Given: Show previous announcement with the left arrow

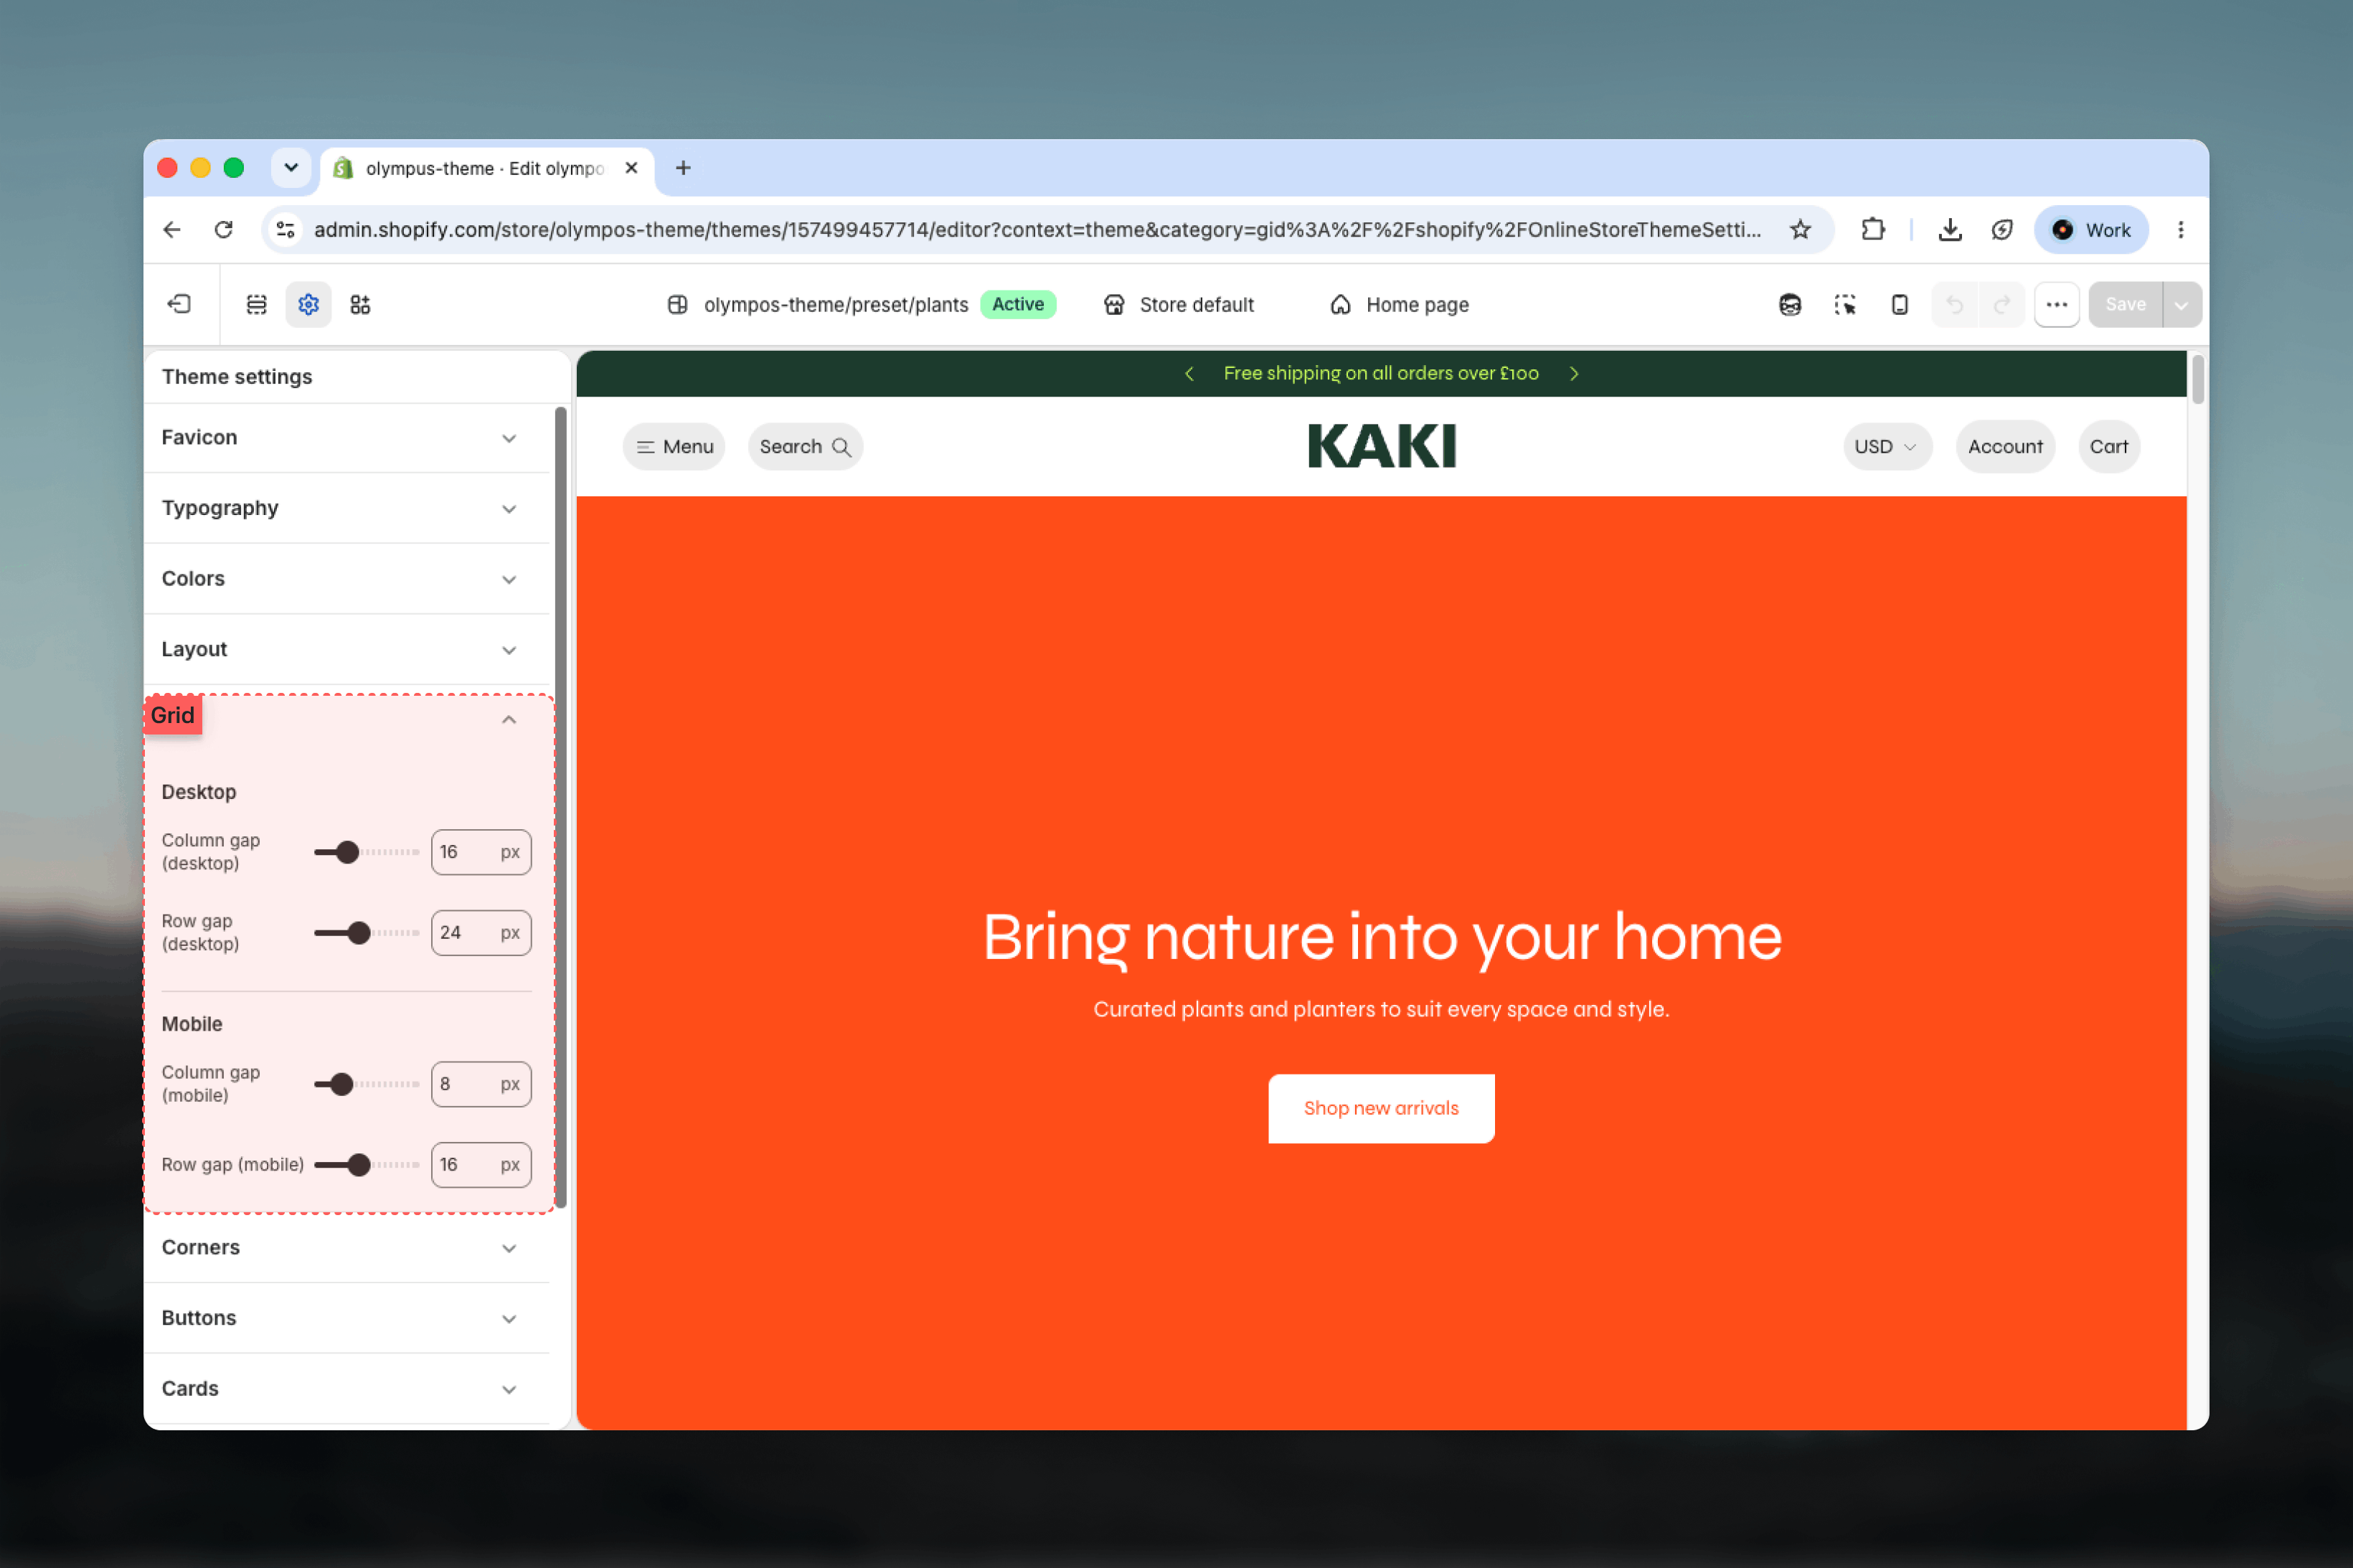Looking at the screenshot, I should click(x=1189, y=373).
